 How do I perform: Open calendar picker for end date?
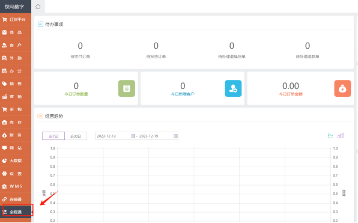pos(175,136)
